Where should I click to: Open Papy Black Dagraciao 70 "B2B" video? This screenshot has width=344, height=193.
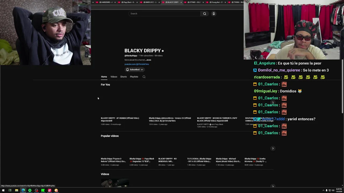coord(142,160)
